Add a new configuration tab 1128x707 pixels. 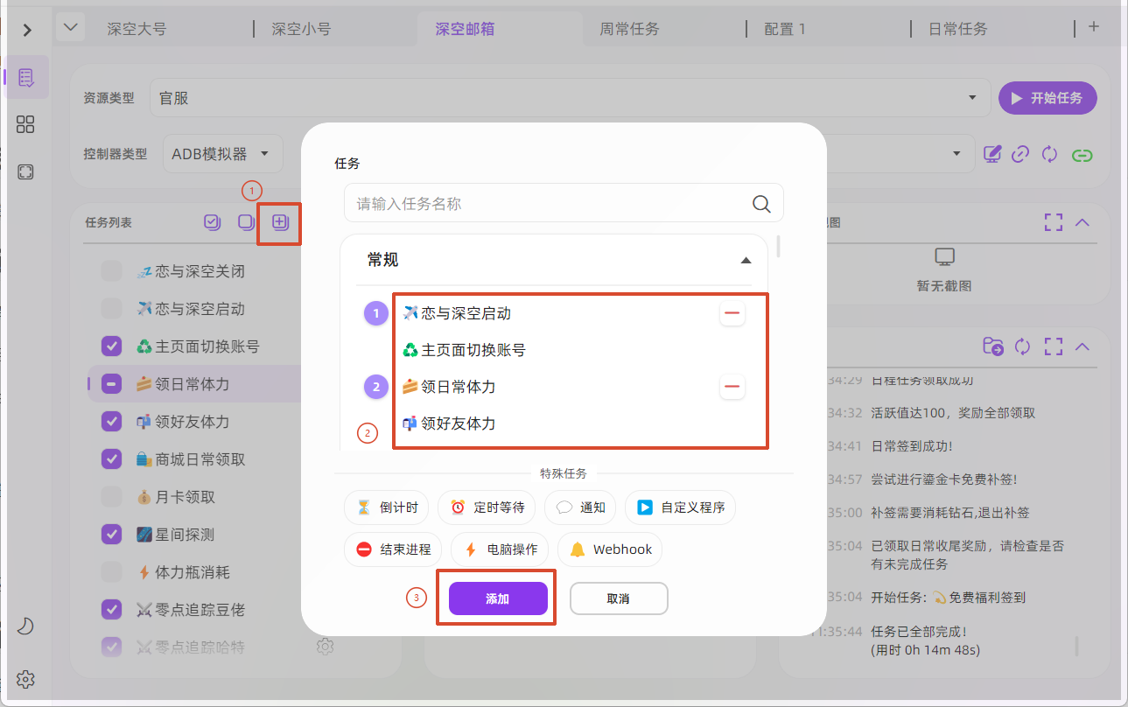pyautogui.click(x=1094, y=27)
